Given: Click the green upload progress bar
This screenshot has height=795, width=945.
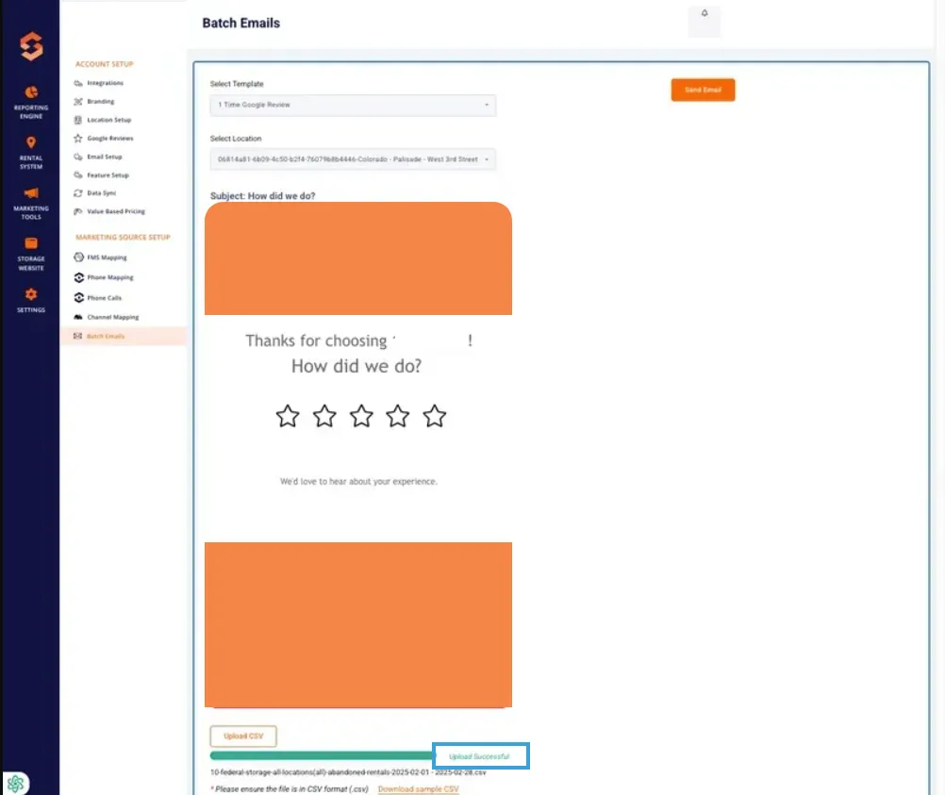Looking at the screenshot, I should [322, 755].
